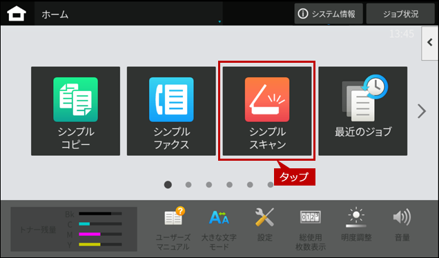Click the システム情報 button
Viewport: 439px width, 258px height.
point(329,14)
